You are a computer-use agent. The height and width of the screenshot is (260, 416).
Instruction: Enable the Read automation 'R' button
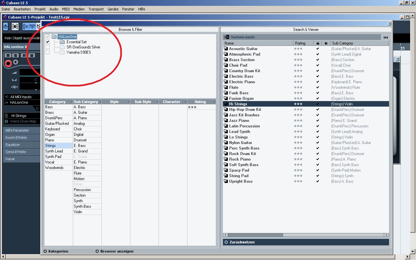point(24,56)
